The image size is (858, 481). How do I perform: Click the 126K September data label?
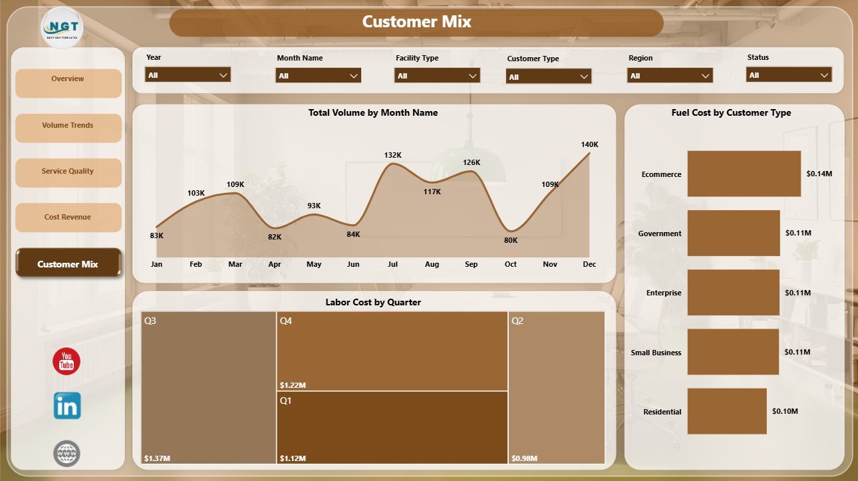471,162
